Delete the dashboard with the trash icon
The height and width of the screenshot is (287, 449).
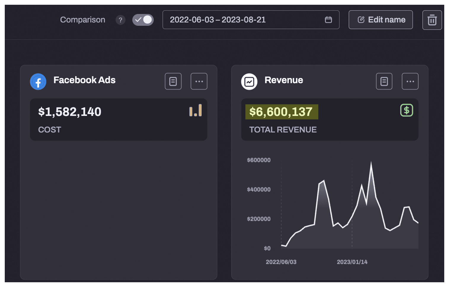pyautogui.click(x=432, y=20)
